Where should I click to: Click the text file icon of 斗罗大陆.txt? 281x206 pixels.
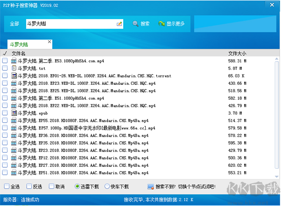pyautogui.click(x=14, y=68)
